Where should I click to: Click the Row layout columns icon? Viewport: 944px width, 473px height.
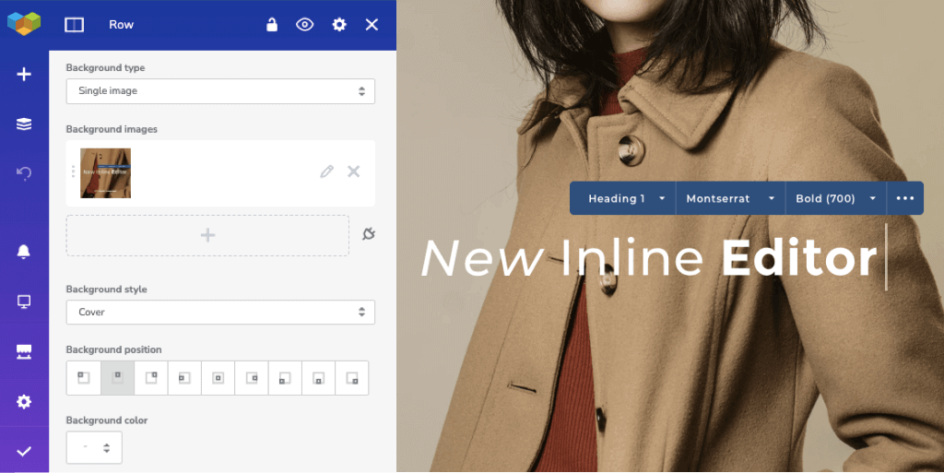pos(74,25)
